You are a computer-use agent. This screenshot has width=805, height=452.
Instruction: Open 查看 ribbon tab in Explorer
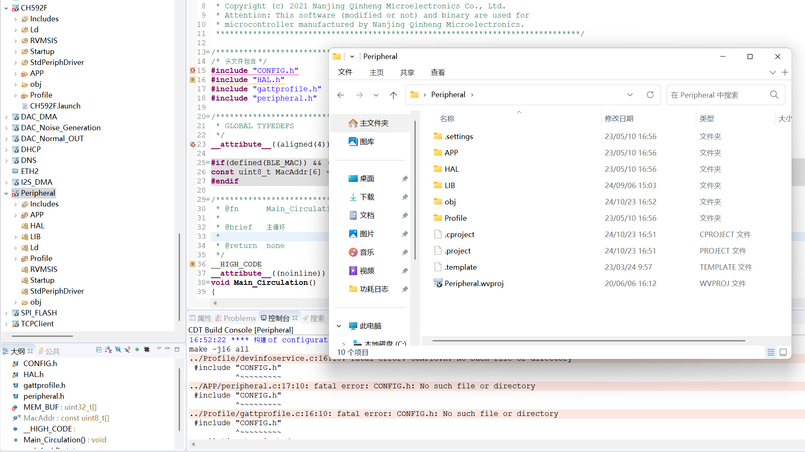tap(438, 72)
